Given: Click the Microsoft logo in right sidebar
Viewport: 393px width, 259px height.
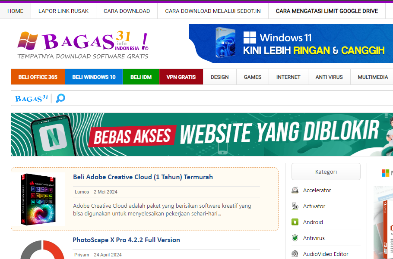Looking at the screenshot, I should [x=385, y=173].
